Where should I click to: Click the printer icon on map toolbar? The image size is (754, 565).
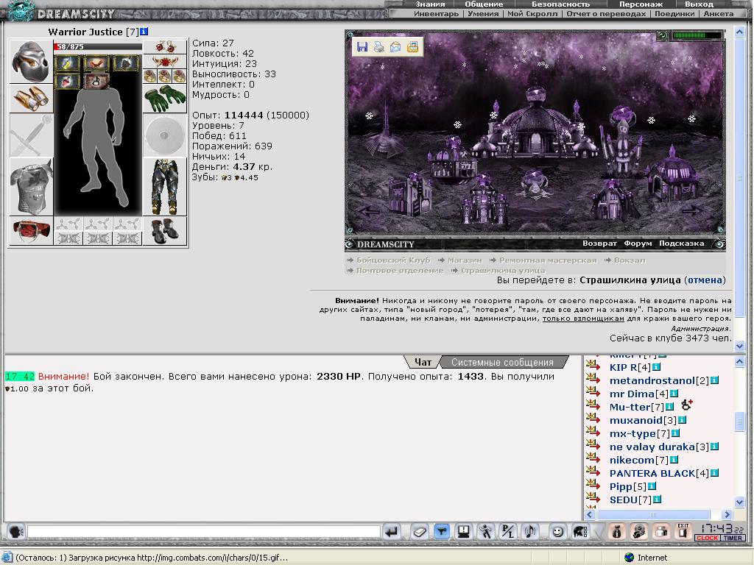[379, 46]
